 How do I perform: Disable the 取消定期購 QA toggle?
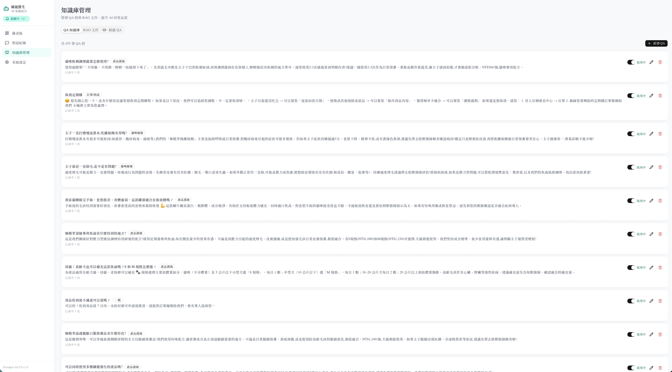coord(631,96)
